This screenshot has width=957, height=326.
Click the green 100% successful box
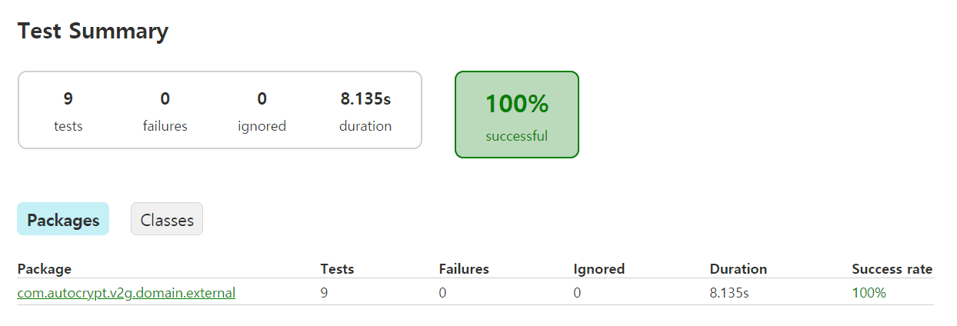516,115
